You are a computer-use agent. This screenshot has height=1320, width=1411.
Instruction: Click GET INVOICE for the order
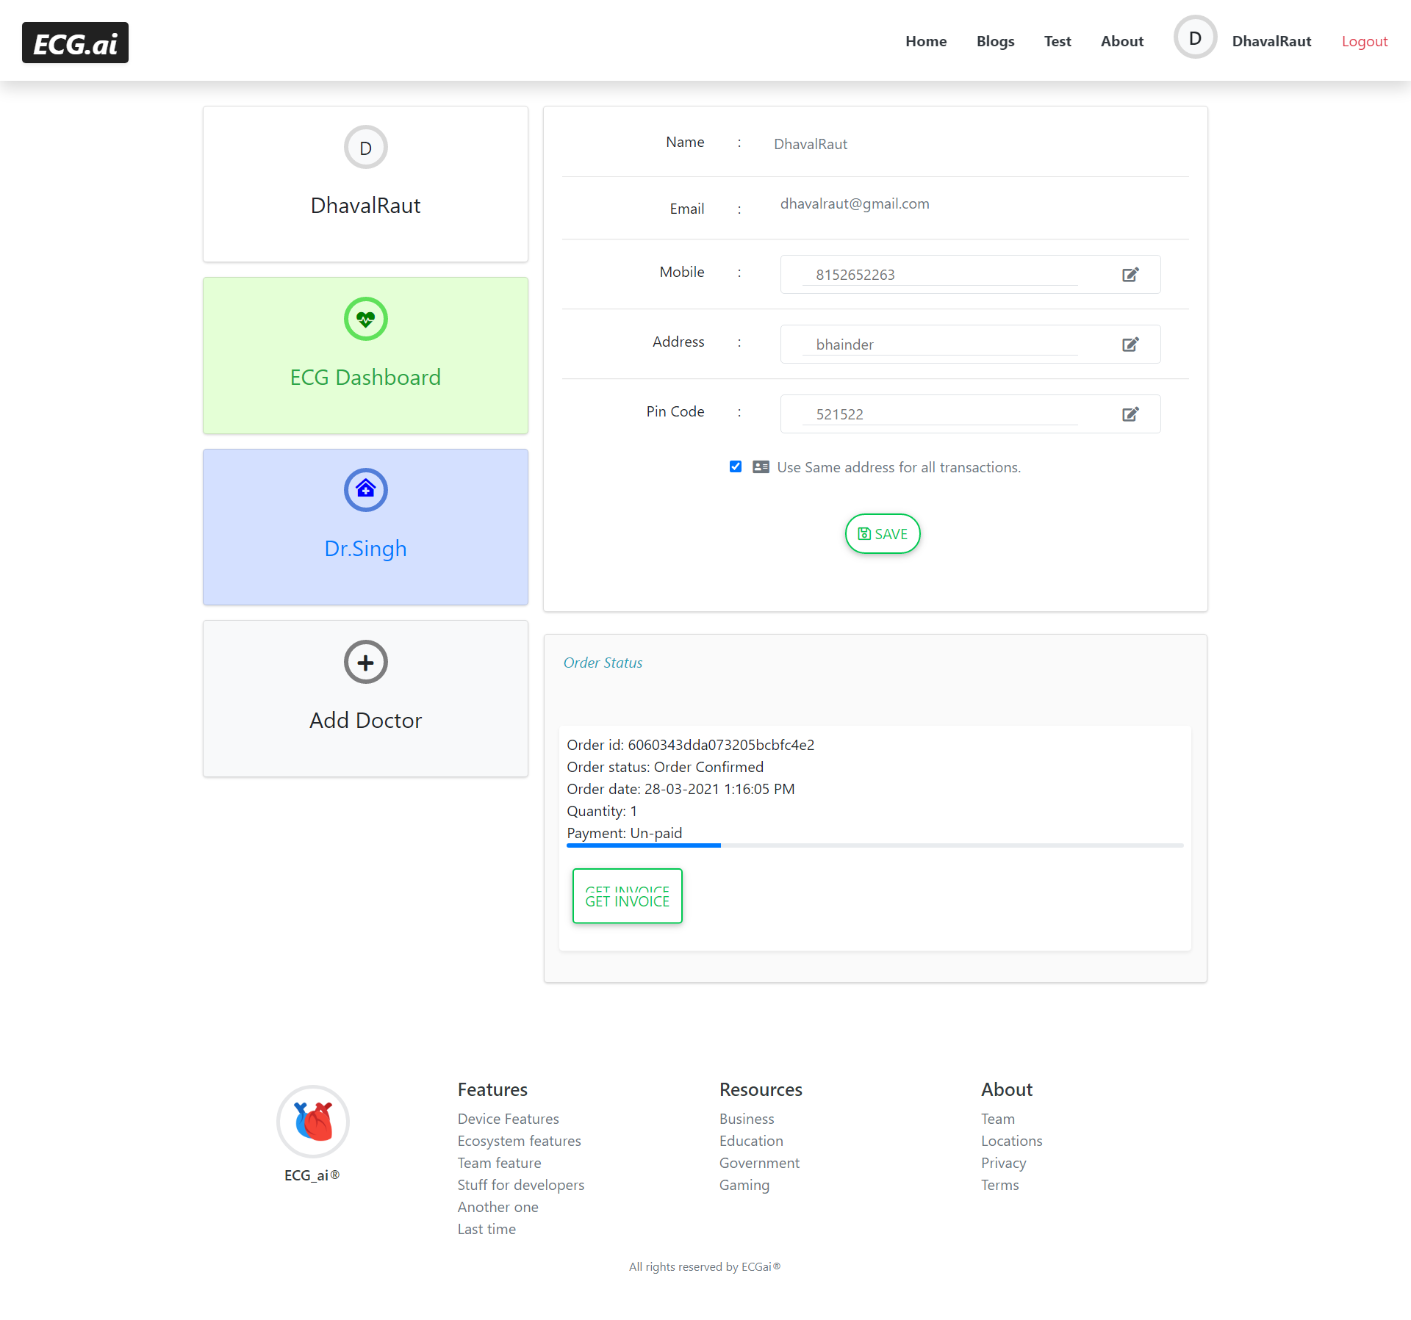(627, 896)
